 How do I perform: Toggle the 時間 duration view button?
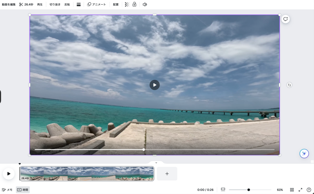[x=23, y=190]
